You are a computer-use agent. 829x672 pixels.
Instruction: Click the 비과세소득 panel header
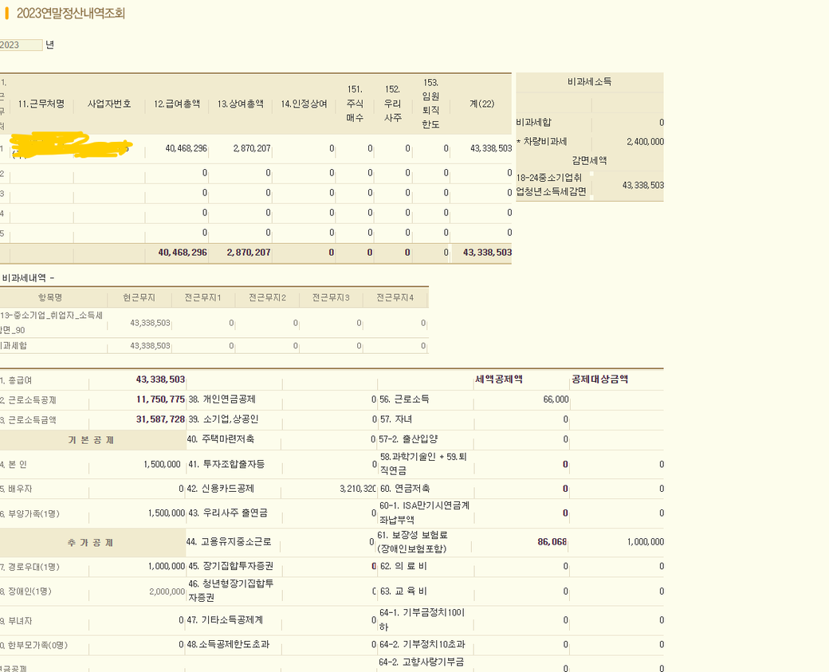click(589, 82)
